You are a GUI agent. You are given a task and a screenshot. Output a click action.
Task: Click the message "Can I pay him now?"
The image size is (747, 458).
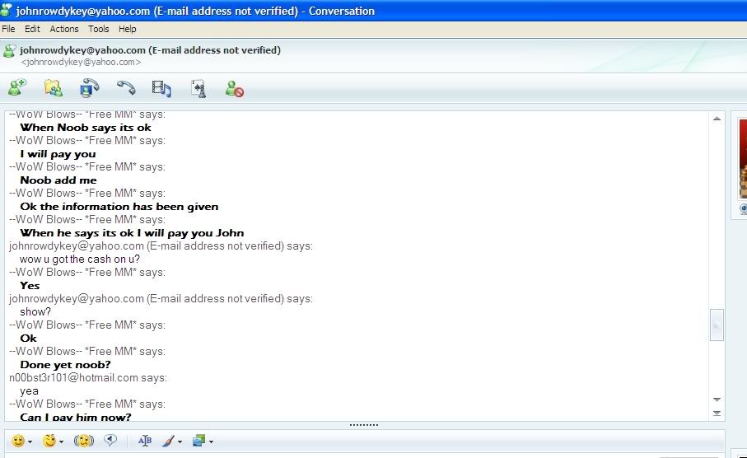(76, 417)
